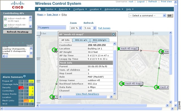The height and width of the screenshot is (111, 181).
Task: Open the Alarm Summary info icon
Action: (24, 76)
